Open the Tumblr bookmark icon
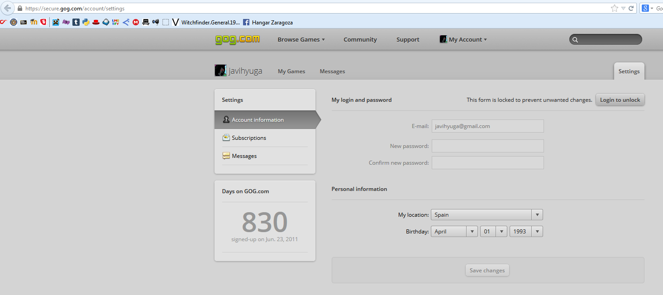The image size is (663, 295). pyautogui.click(x=76, y=22)
